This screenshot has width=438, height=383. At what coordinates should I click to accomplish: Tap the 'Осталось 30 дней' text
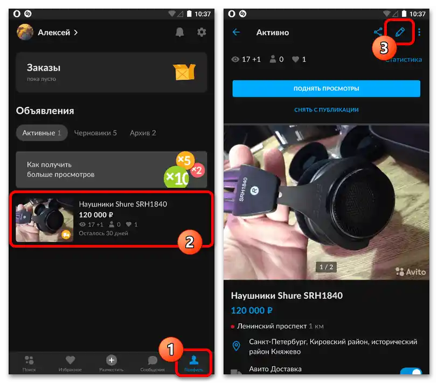(103, 234)
